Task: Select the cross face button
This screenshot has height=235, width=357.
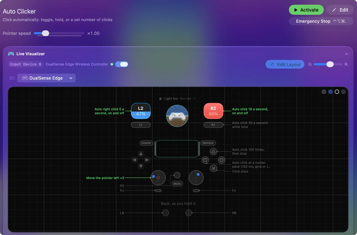Action: coord(213,168)
